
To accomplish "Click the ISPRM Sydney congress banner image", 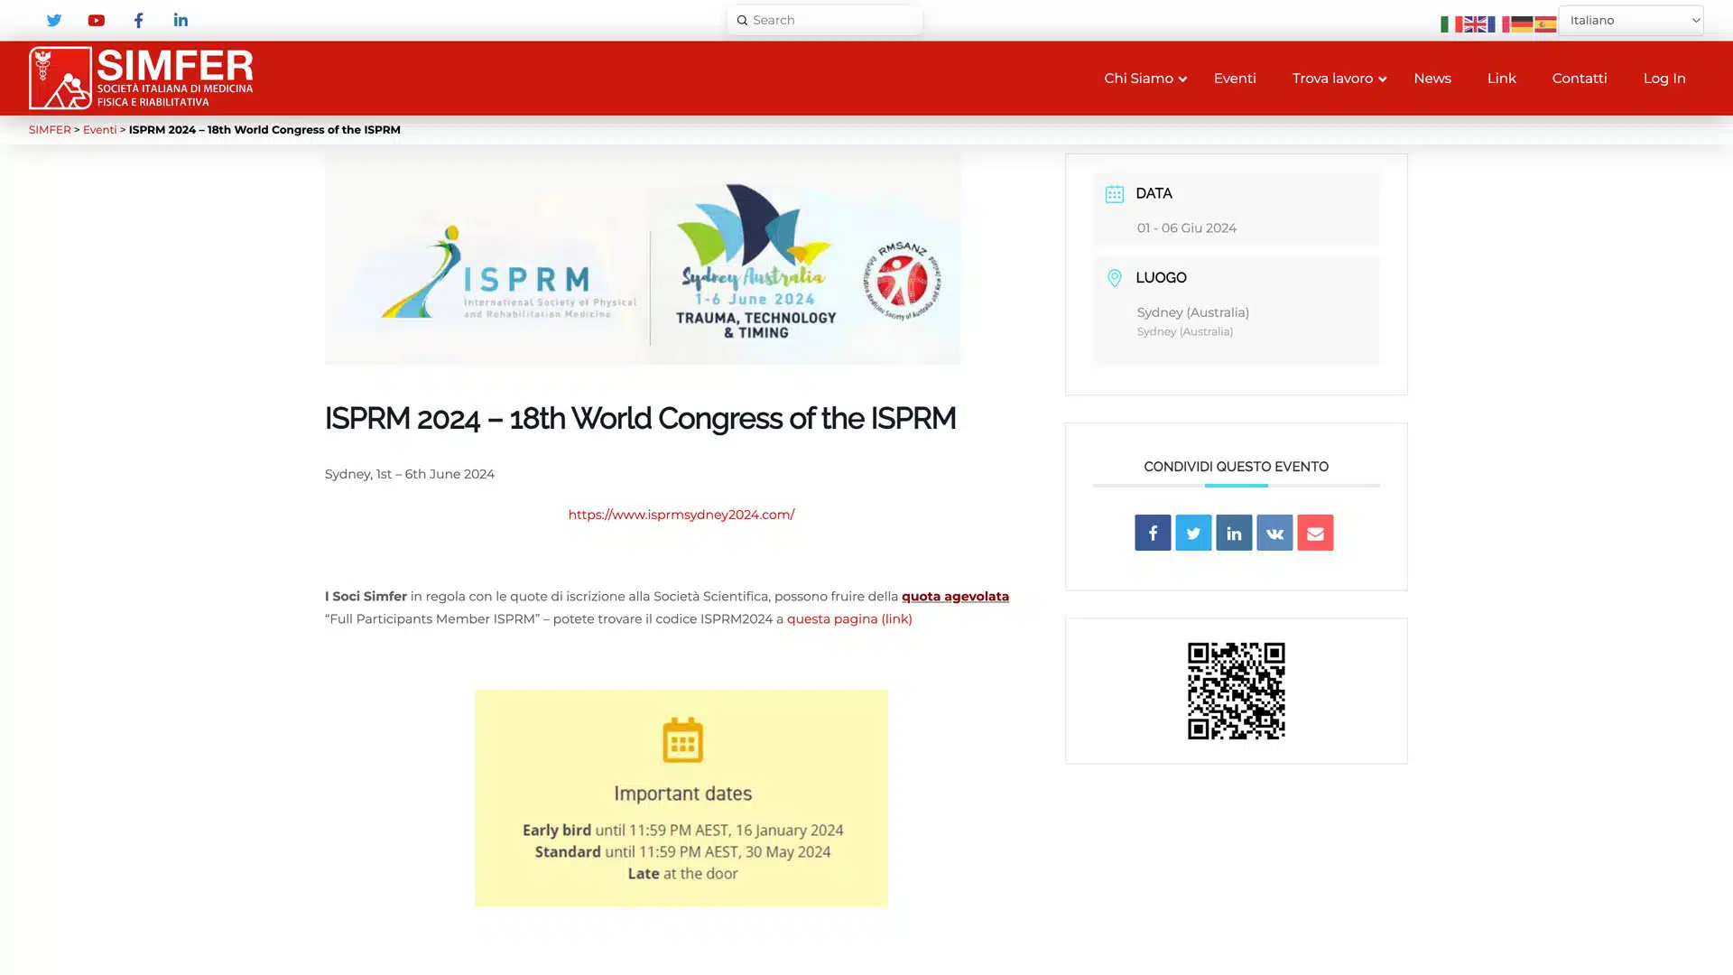I will pyautogui.click(x=643, y=259).
